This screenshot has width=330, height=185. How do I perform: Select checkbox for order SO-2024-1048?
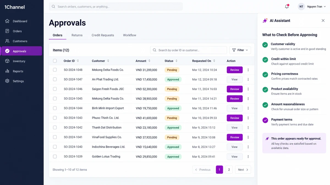55,70
